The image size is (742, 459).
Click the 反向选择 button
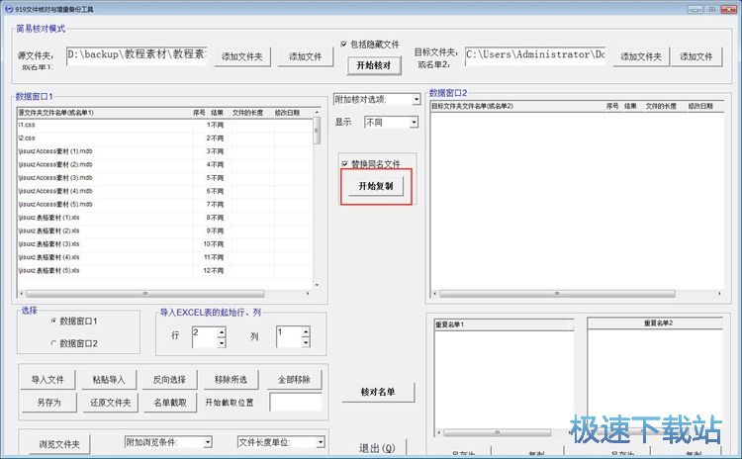169,380
